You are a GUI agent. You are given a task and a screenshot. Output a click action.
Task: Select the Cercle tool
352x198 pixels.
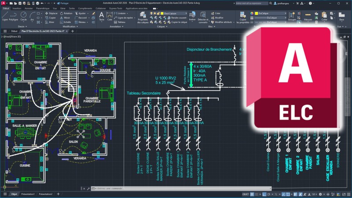coord(24,16)
